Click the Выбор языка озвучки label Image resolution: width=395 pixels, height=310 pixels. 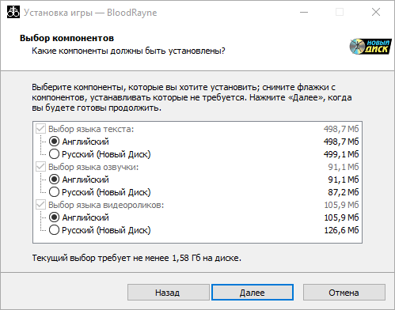click(93, 167)
